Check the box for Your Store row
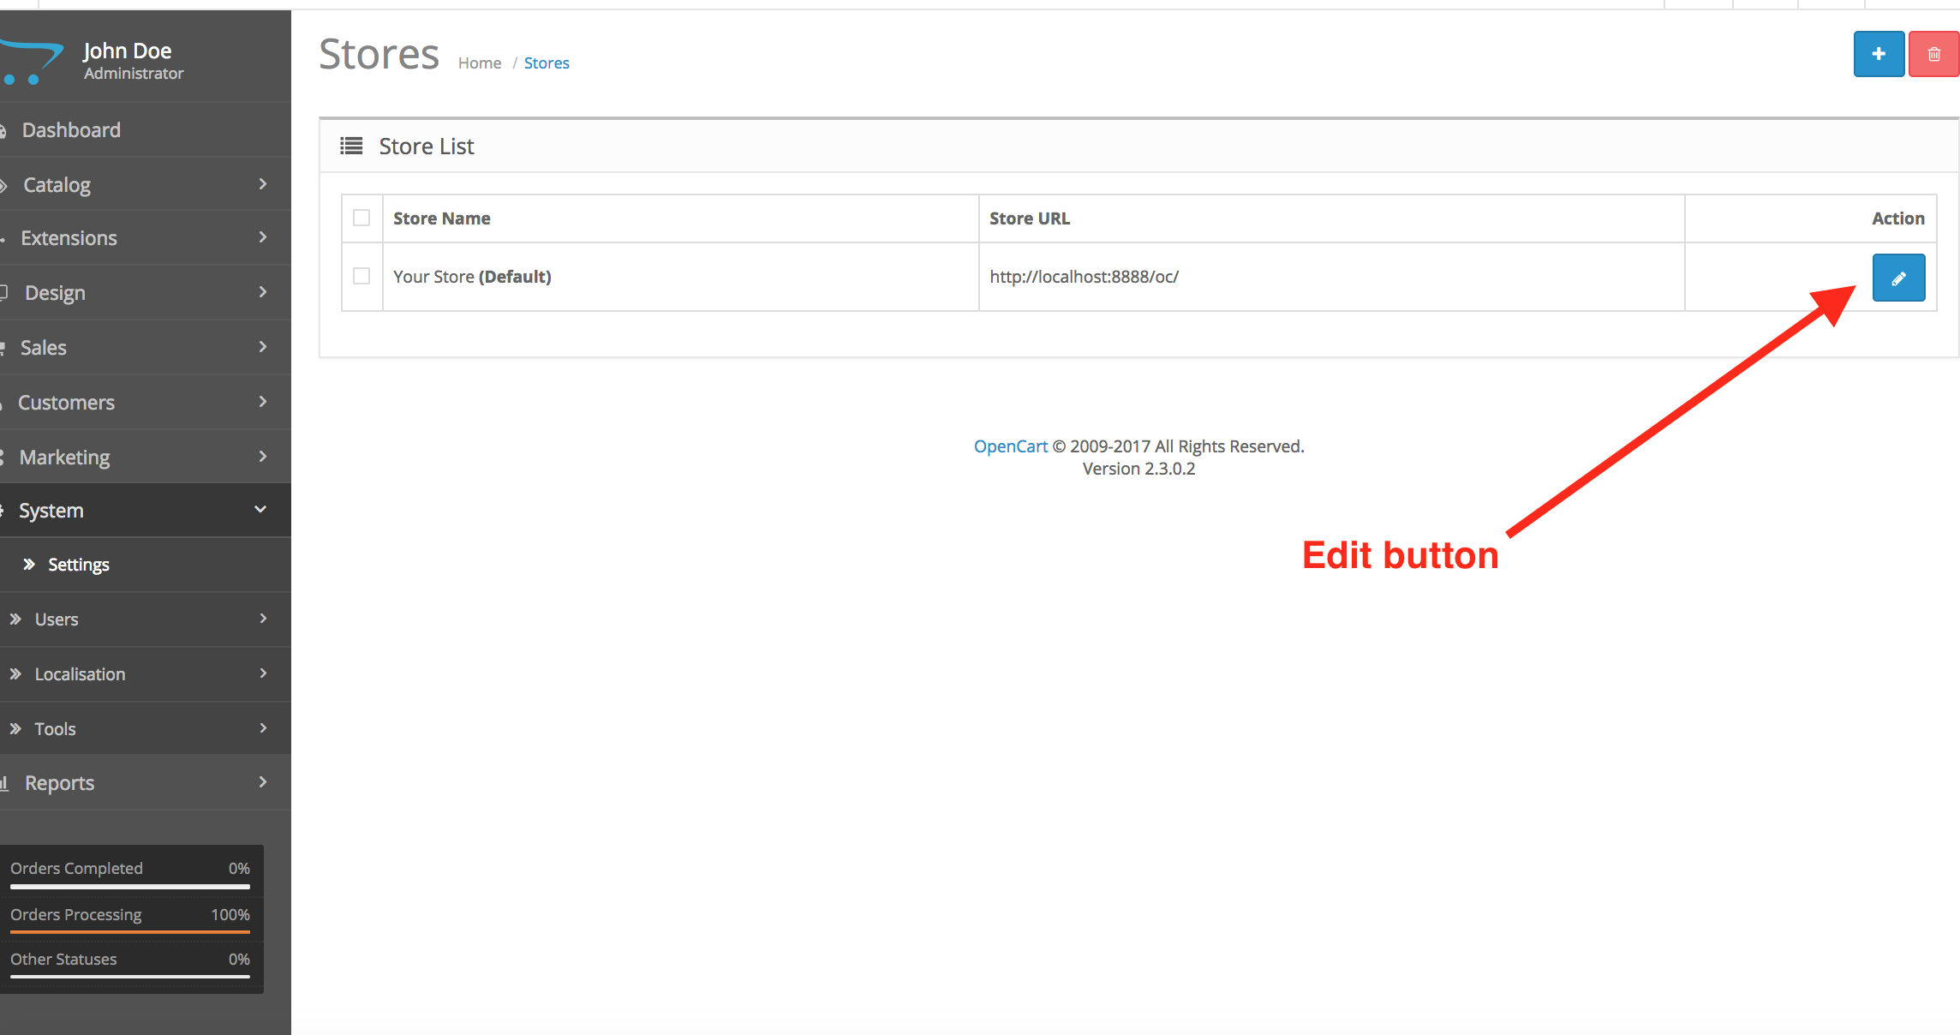The image size is (1960, 1035). pos(362,276)
